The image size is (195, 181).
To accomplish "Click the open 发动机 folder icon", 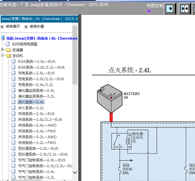I will pyautogui.click(x=8, y=55).
